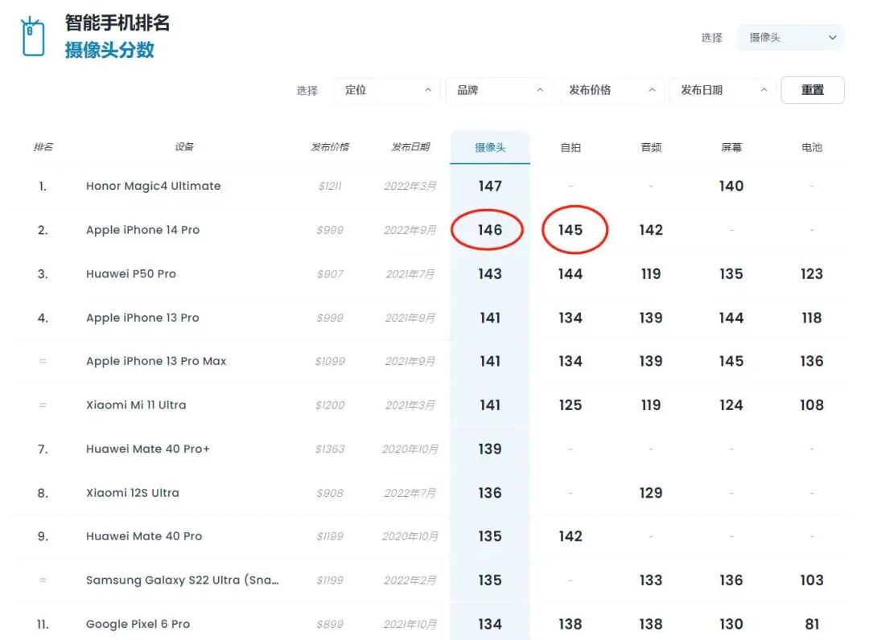Viewport: 869px width, 640px height.
Task: Click the 智能手机排名 page title
Action: (x=117, y=23)
